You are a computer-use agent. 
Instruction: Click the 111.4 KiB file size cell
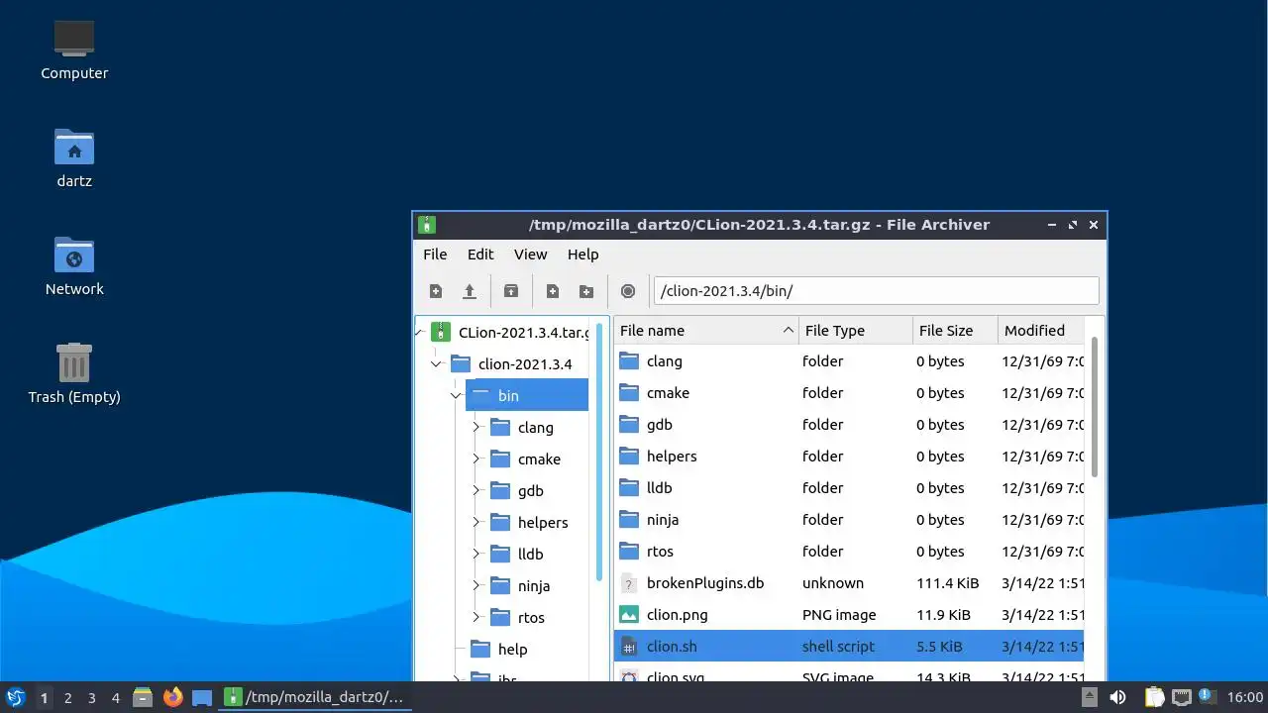(947, 583)
